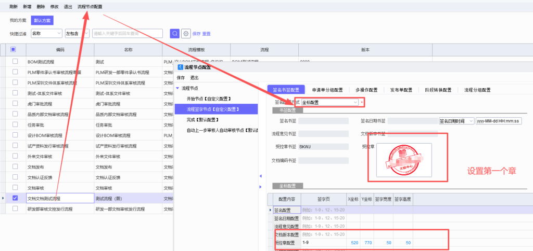
Task: Click 退出 in the node config dialog
Action: tap(195, 78)
